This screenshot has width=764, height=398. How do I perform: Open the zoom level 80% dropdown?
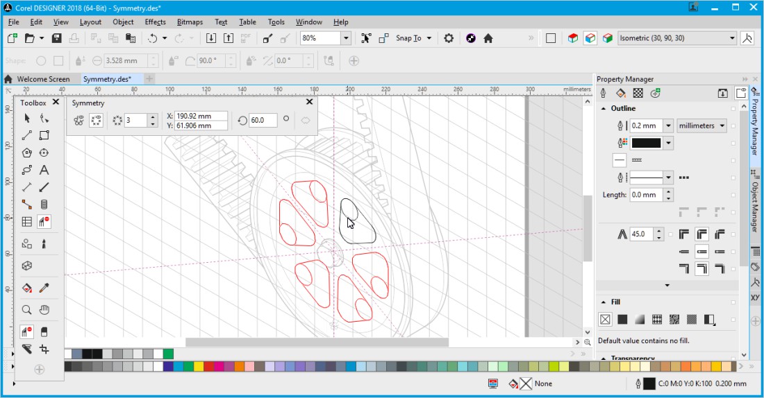click(x=346, y=38)
